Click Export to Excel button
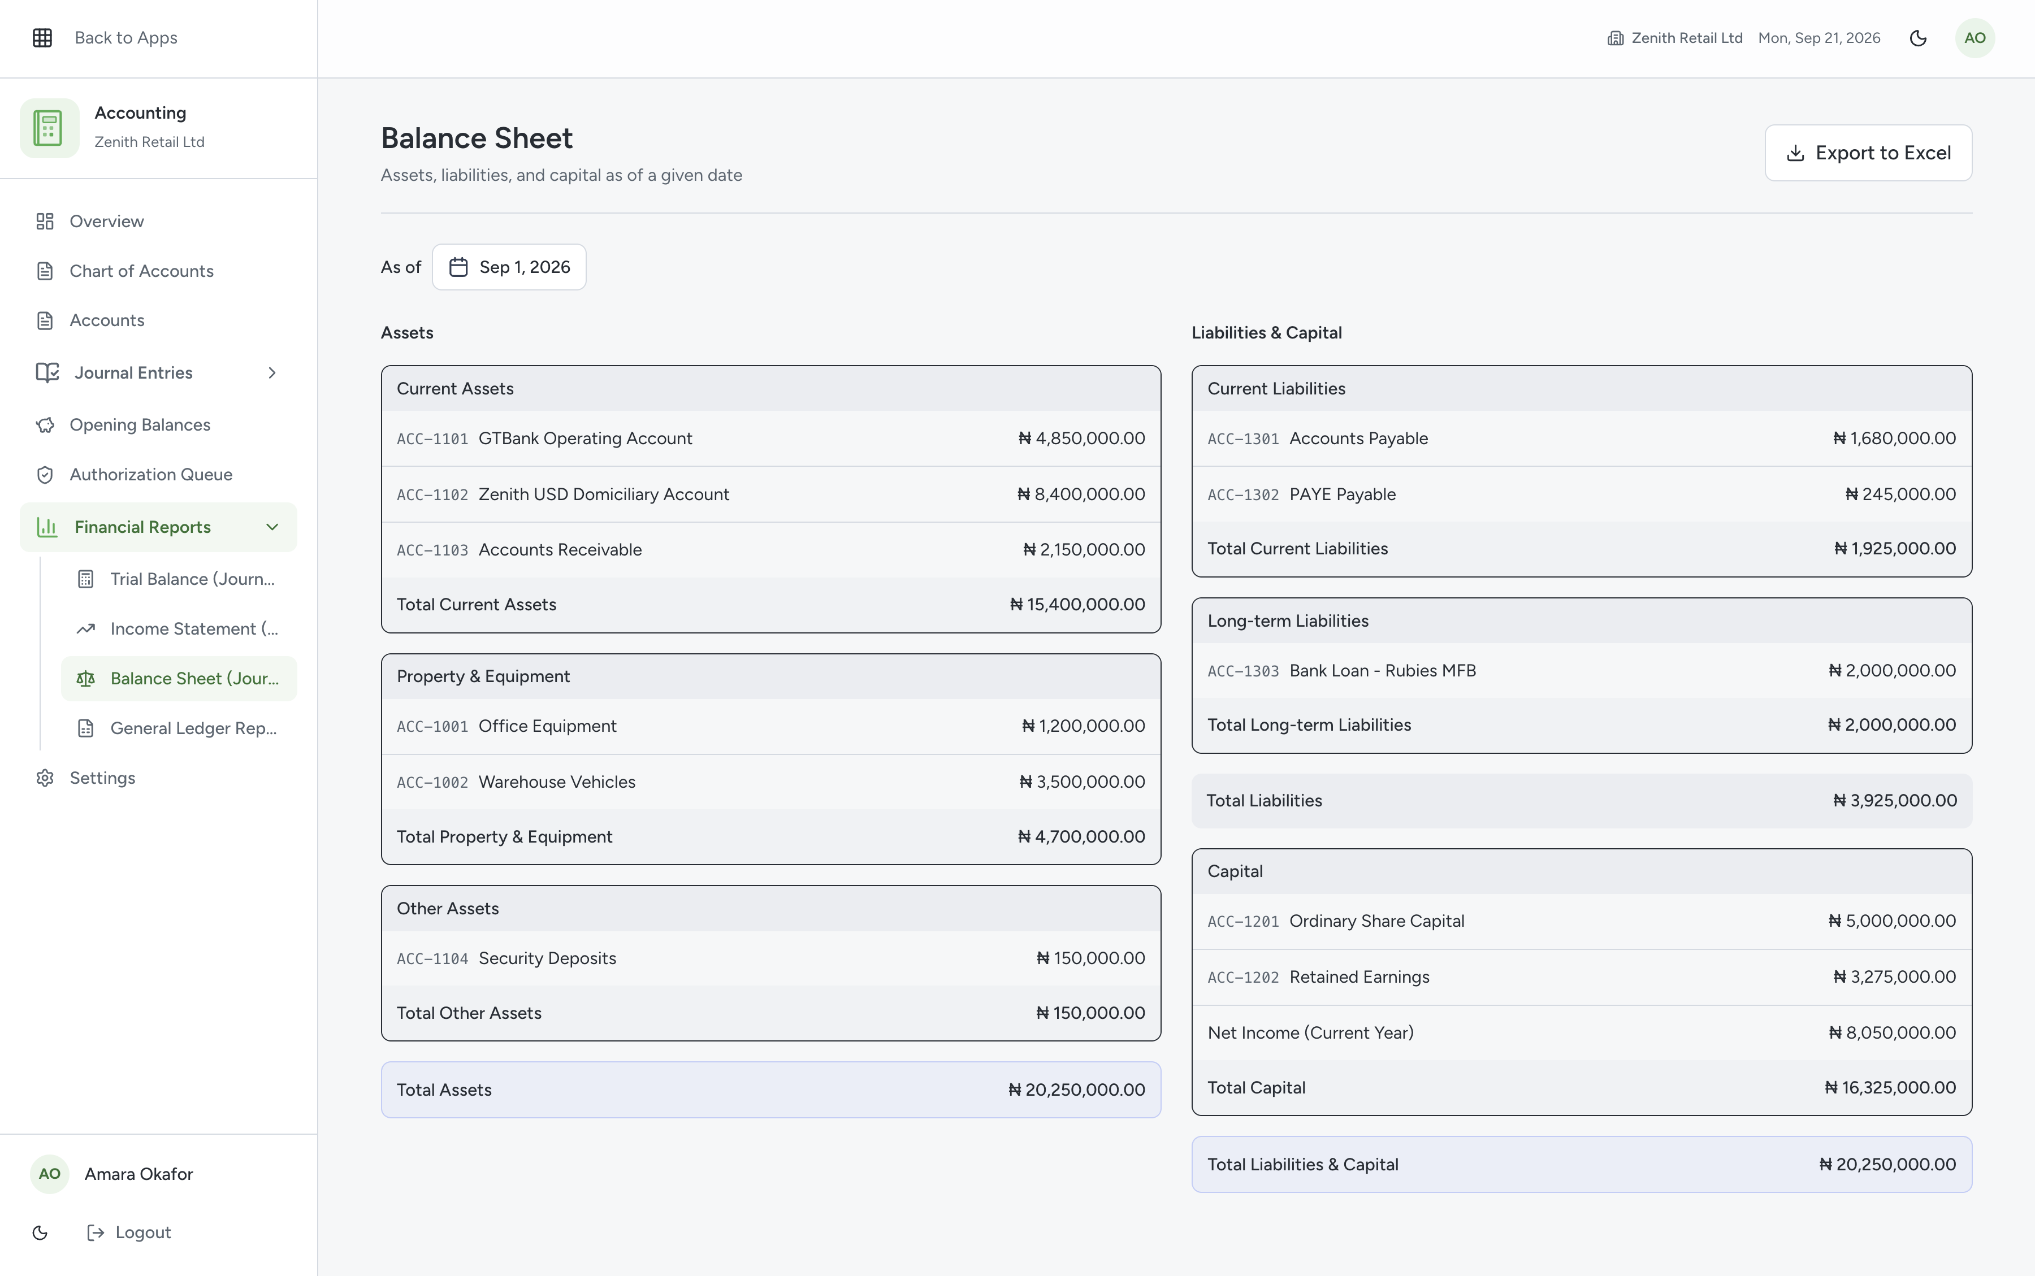Viewport: 2035px width, 1276px height. pos(1868,153)
